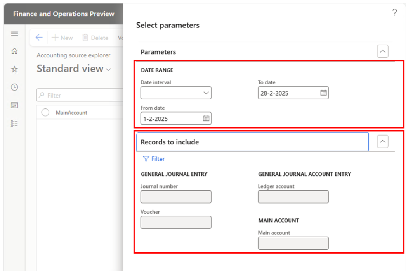Click the Ledger account field
Image resolution: width=406 pixels, height=271 pixels.
[x=293, y=197]
